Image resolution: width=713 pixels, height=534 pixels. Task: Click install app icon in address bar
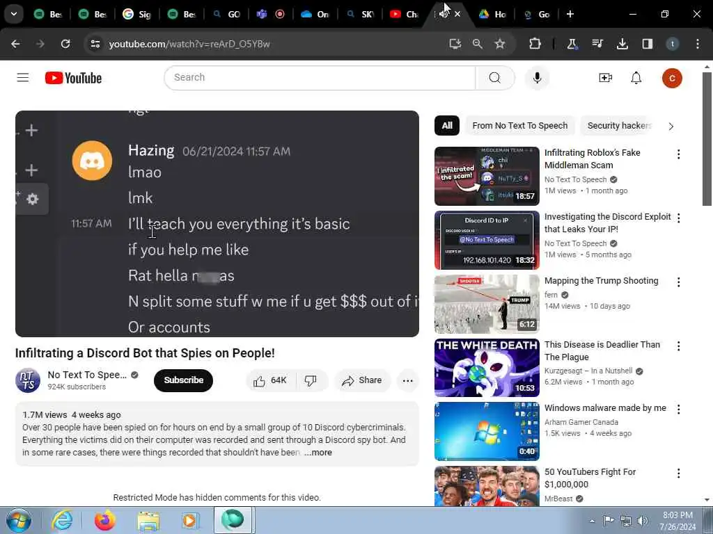click(x=455, y=44)
